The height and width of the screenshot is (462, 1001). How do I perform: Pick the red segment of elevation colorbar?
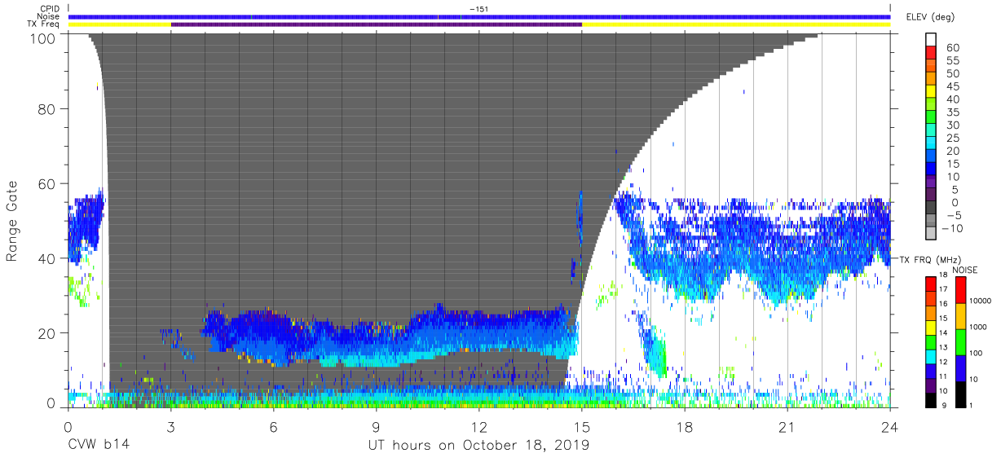(931, 51)
